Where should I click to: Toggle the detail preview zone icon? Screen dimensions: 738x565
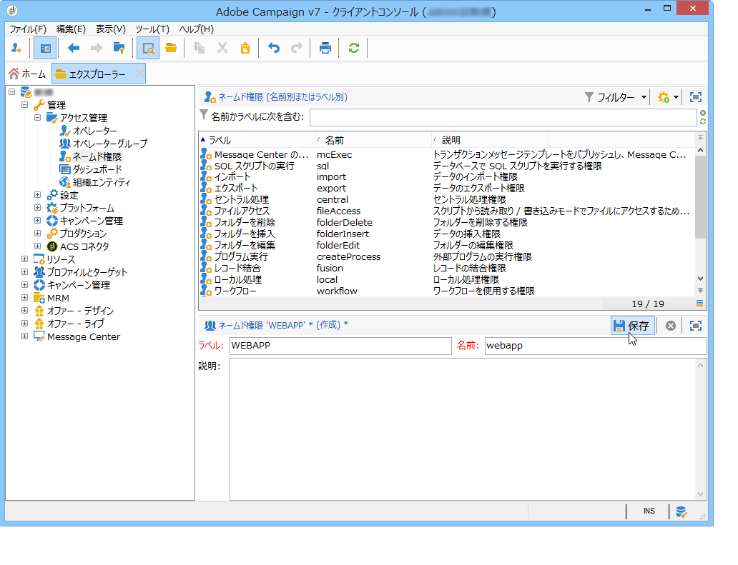tap(148, 48)
